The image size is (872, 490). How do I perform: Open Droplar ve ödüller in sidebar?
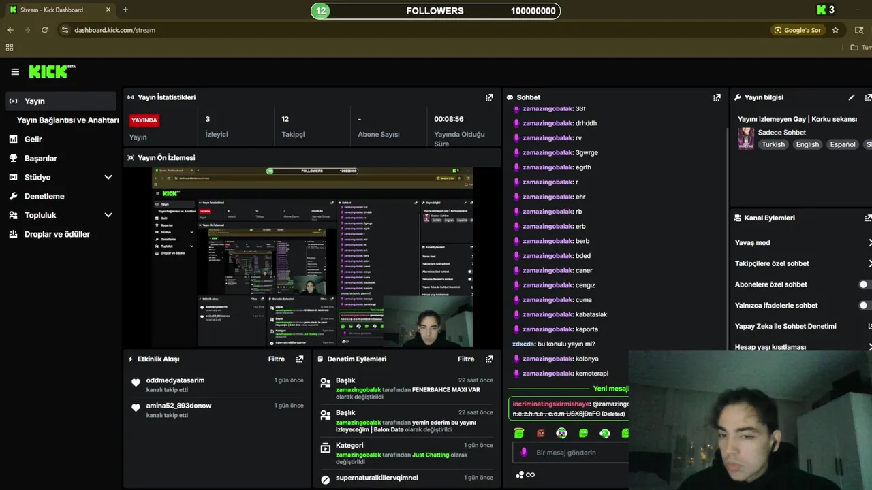57,234
